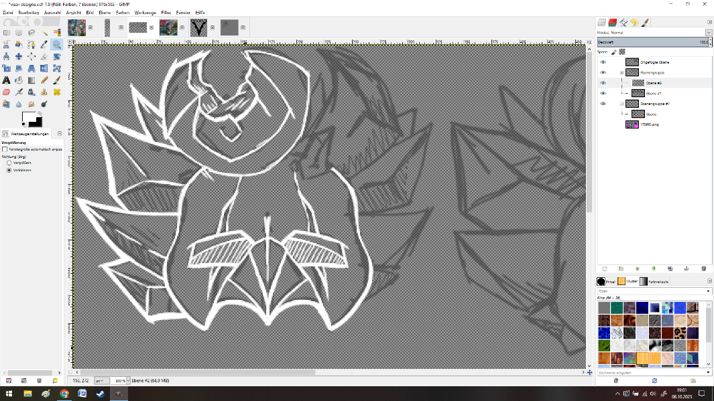Open the pattern Filter dropdown

[709, 291]
